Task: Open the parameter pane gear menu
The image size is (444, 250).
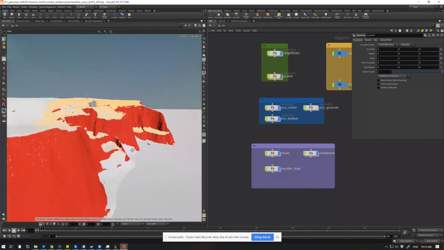Action: 425,35
